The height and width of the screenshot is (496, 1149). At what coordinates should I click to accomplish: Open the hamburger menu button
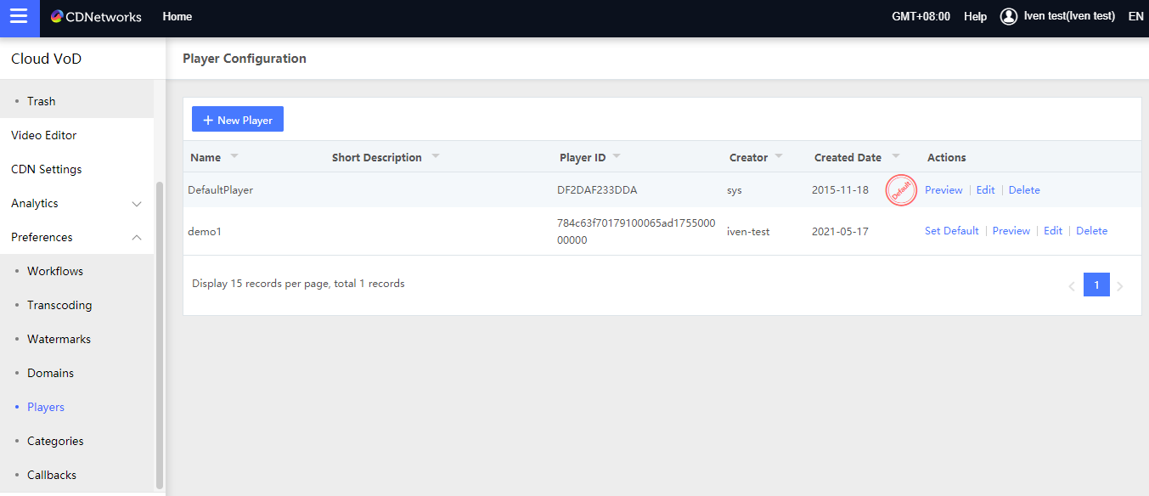[x=20, y=18]
